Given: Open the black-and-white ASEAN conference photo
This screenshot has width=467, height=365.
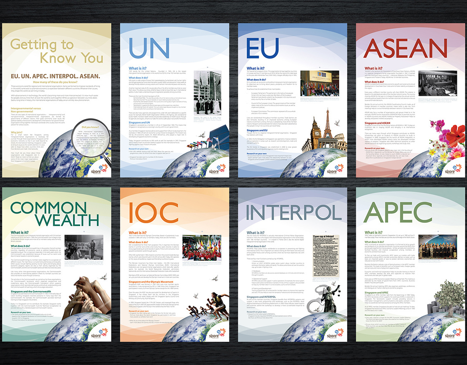Looking at the screenshot, I should pyautogui.click(x=438, y=84).
